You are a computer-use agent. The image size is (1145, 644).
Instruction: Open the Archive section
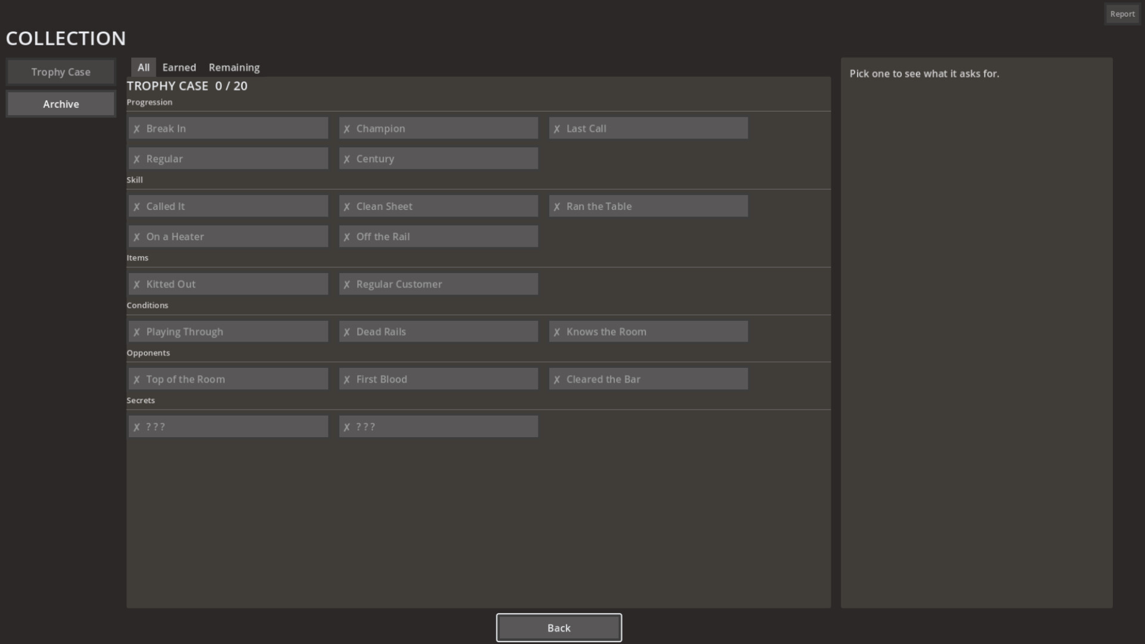point(61,104)
